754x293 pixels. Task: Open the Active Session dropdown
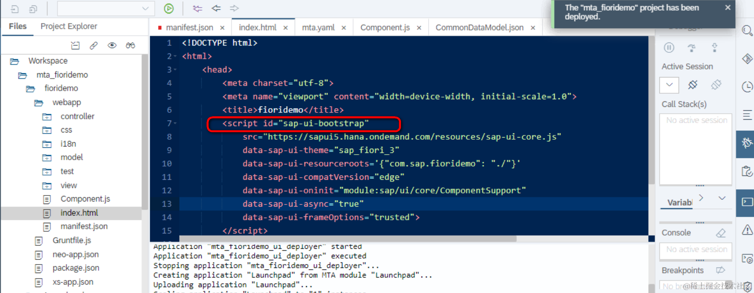tap(669, 85)
